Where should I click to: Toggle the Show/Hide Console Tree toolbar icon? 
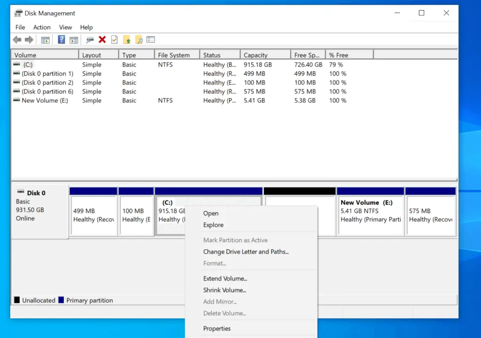(x=45, y=40)
